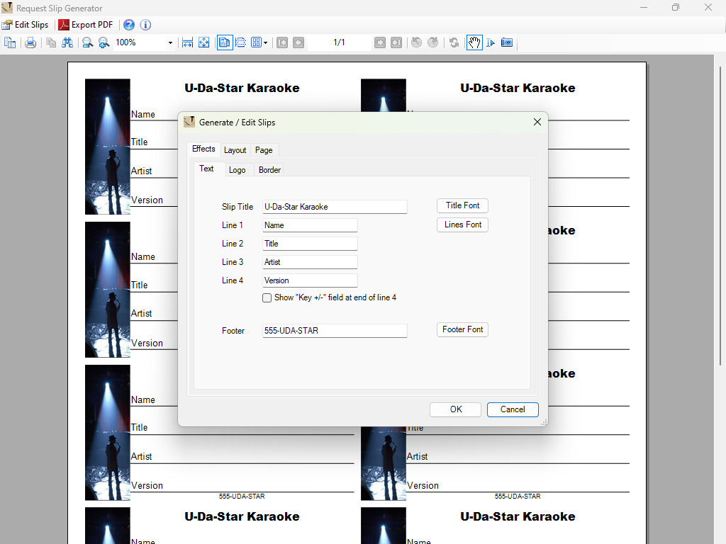Image resolution: width=726 pixels, height=544 pixels.
Task: Click the fit page width icon
Action: tap(187, 42)
